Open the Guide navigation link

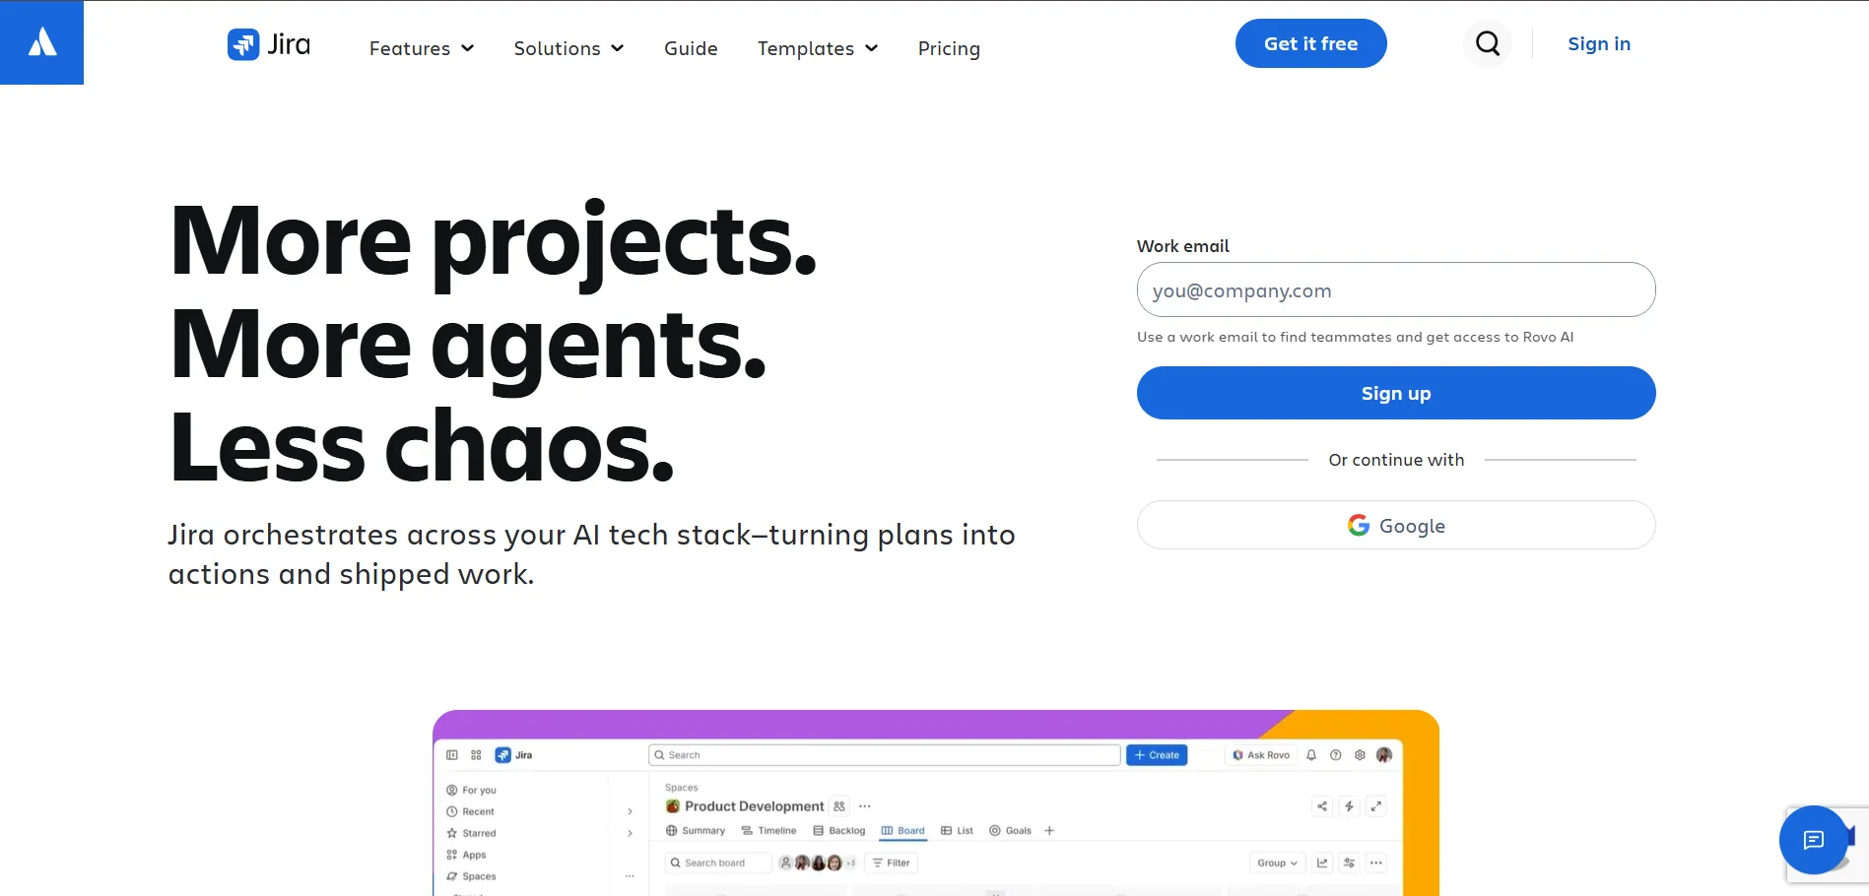[691, 48]
